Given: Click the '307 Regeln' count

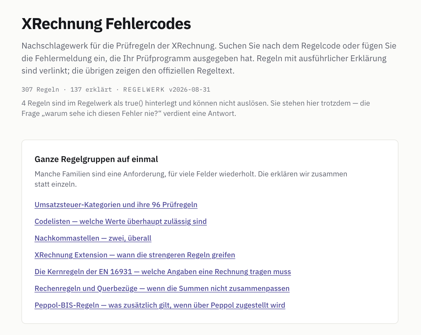Looking at the screenshot, I should (x=40, y=90).
